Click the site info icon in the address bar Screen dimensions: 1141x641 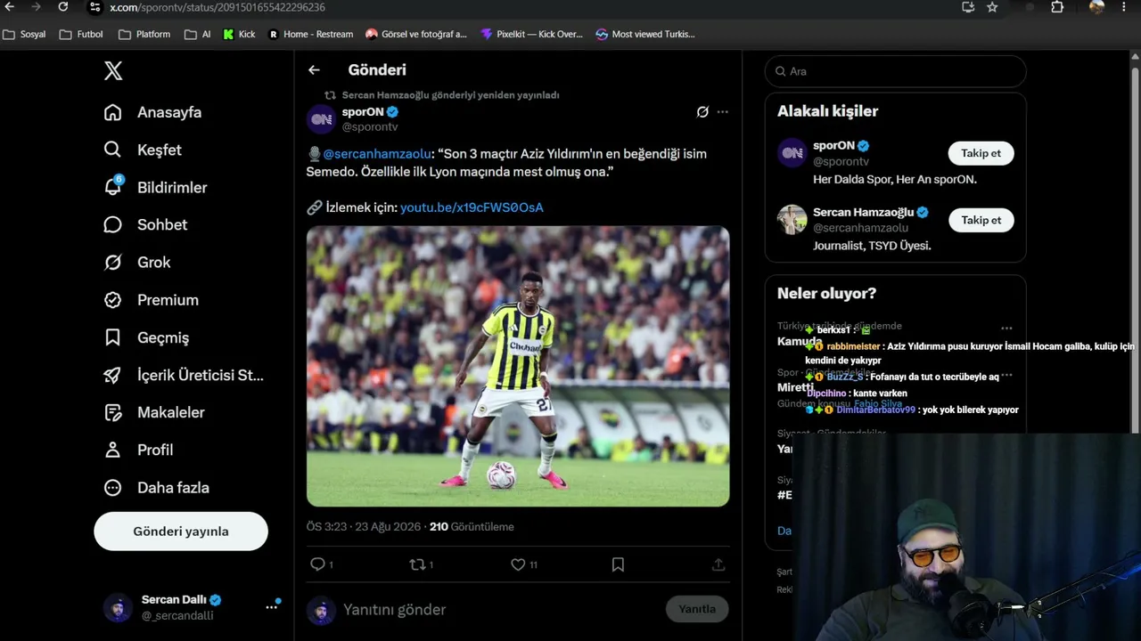tap(95, 7)
